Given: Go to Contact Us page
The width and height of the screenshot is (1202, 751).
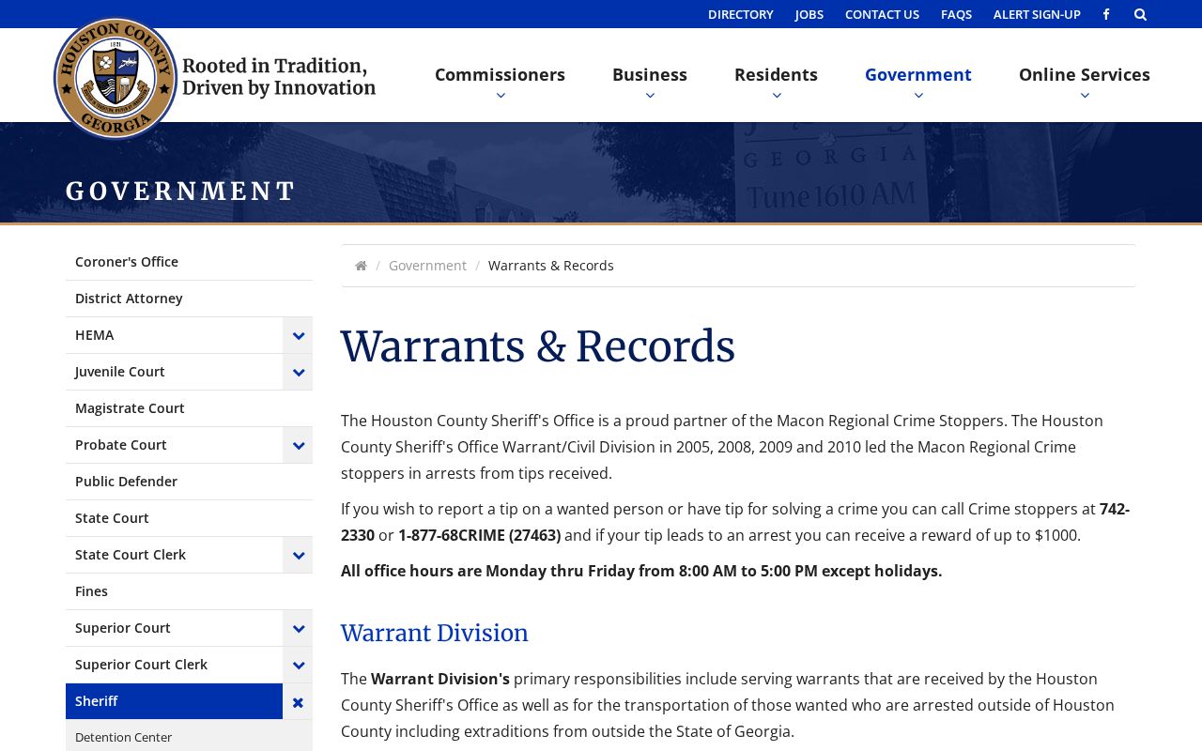Looking at the screenshot, I should [882, 14].
